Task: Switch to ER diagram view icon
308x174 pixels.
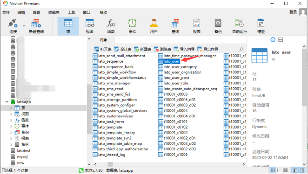Action: 285,170
